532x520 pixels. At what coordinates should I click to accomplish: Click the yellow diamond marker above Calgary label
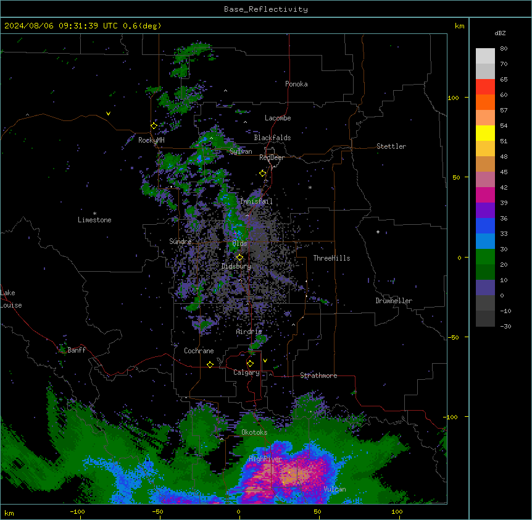click(250, 364)
